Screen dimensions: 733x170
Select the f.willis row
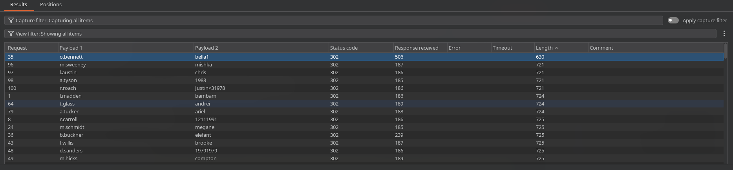(x=364, y=143)
